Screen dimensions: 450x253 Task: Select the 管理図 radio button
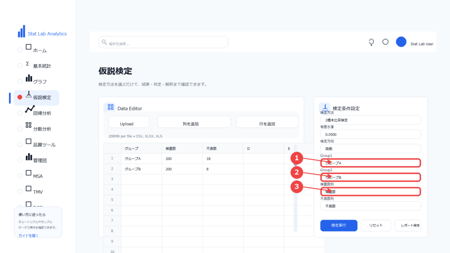pos(20,160)
